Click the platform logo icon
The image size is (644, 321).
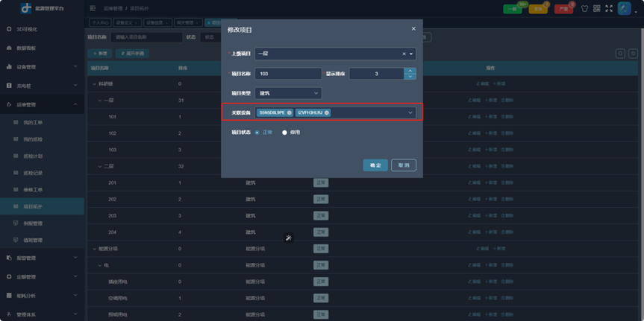click(26, 7)
